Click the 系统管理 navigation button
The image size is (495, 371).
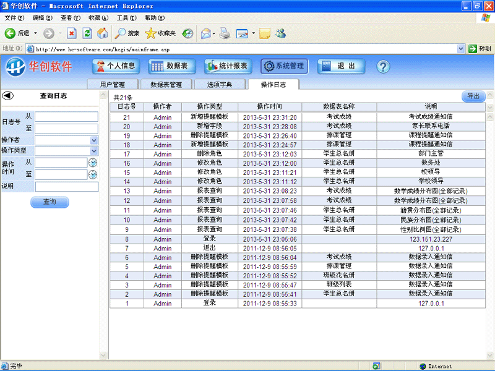[x=285, y=66]
